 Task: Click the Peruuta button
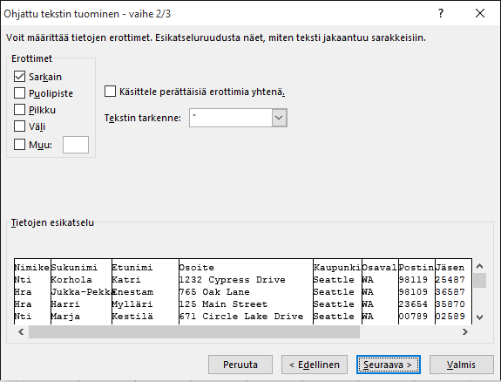(x=240, y=365)
